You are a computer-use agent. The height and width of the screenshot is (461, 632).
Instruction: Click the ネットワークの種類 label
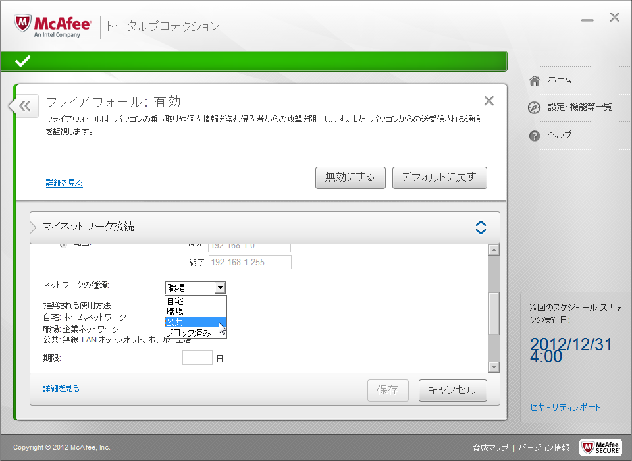click(x=76, y=285)
